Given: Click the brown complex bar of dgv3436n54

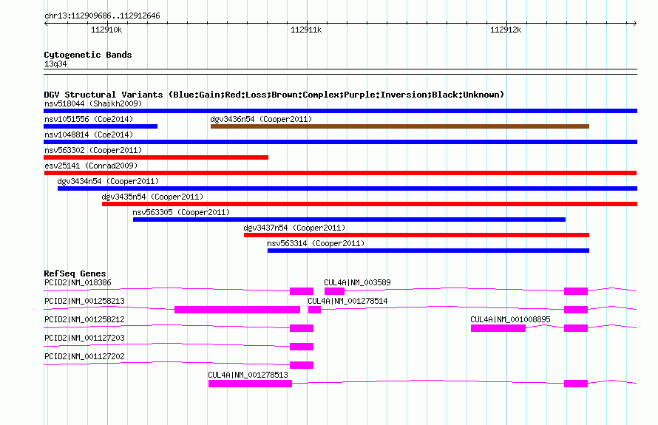Looking at the screenshot, I should [400, 126].
